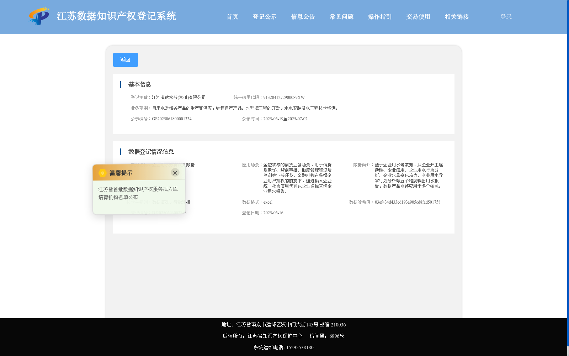Click support phone 15295538180
The height and width of the screenshot is (356, 569).
(x=300, y=347)
